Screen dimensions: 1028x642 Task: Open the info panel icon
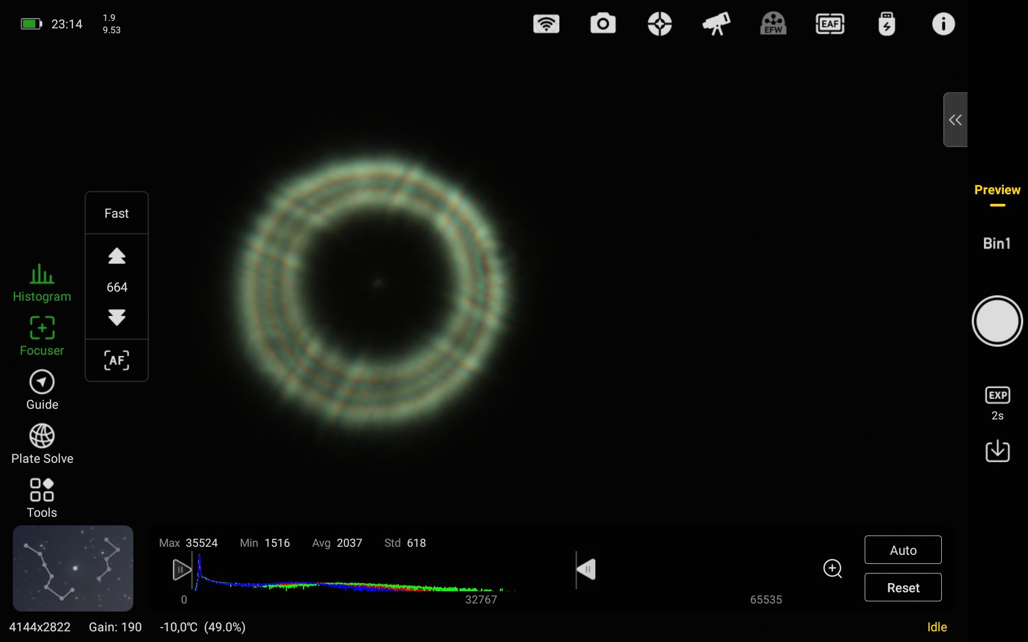pyautogui.click(x=943, y=24)
